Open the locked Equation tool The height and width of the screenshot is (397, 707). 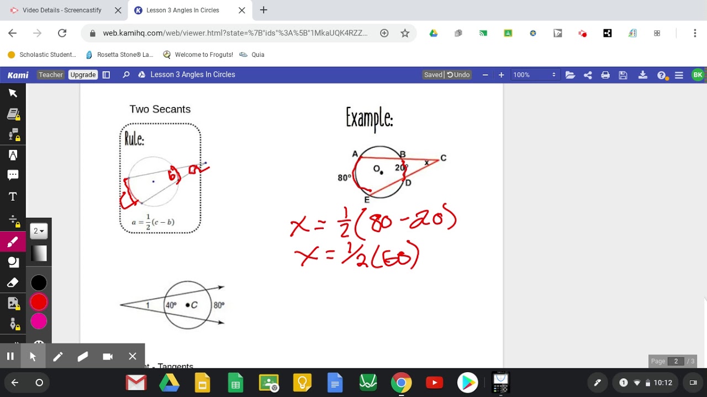point(13,220)
